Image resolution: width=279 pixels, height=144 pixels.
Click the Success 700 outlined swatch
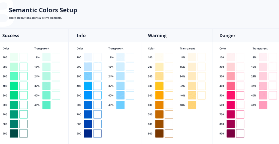23,115
